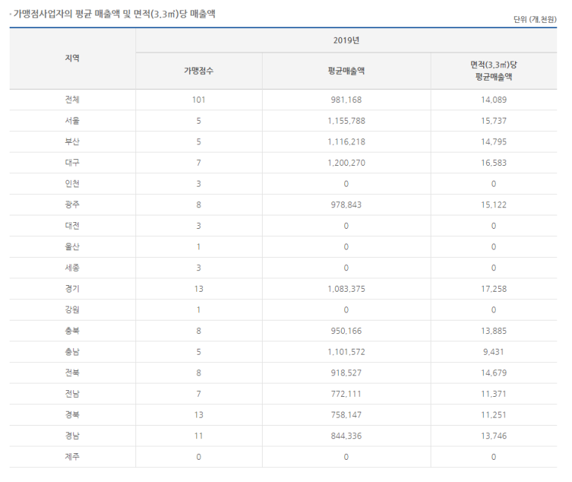Select the '전체' region row label
Screen dimensions: 572x482
tap(73, 100)
